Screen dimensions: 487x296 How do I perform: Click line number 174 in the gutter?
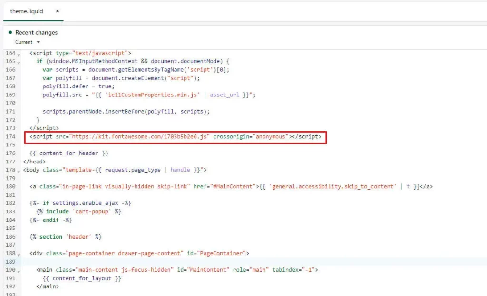coord(10,136)
